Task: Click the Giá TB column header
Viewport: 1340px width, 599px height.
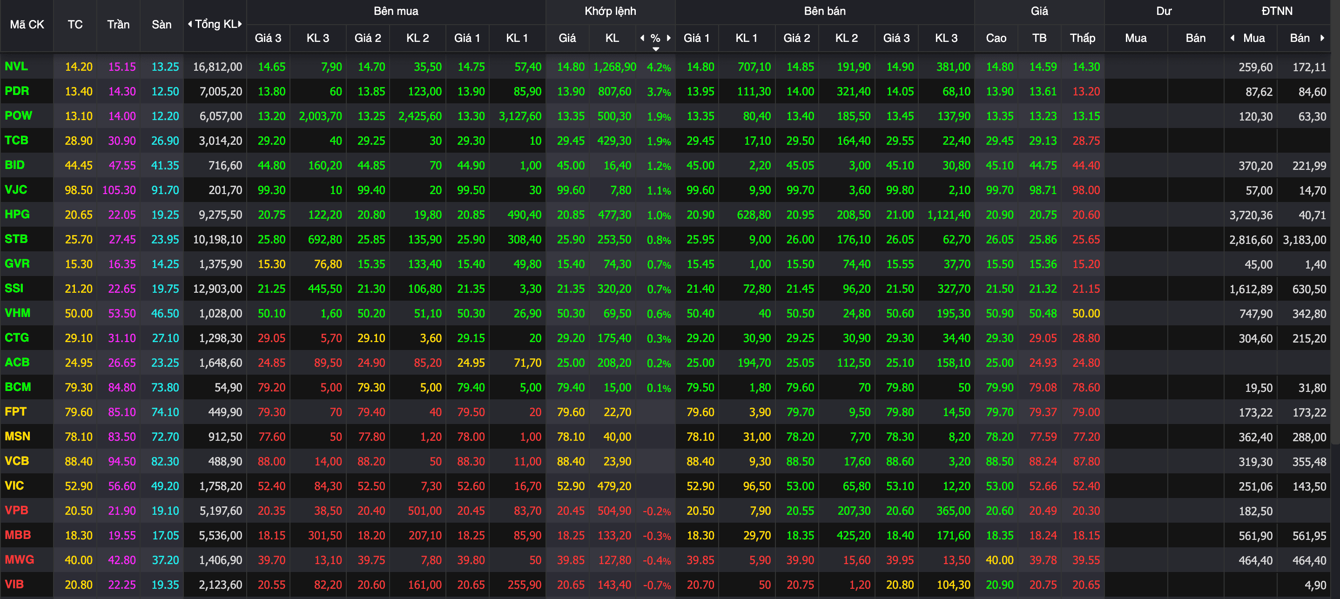Action: 1039,38
